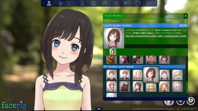
Task: Close the avatar gallery with X
Action: [185, 16]
